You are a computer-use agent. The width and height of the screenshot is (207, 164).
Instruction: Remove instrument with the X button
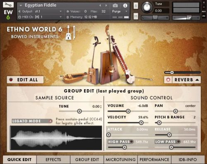(x=204, y=2)
